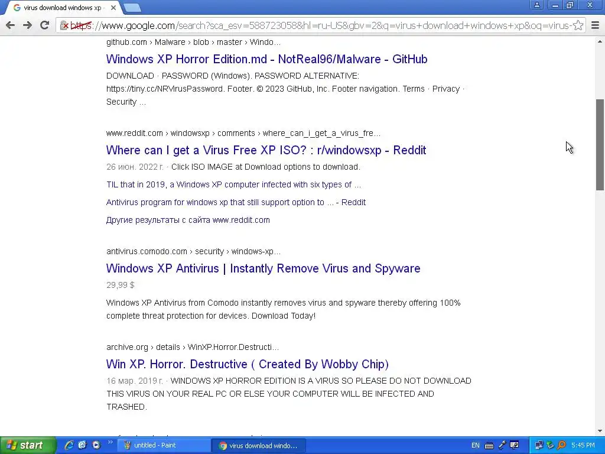Screen dimensions: 605x454
Task: Click the language bar microphone icon
Action: (x=502, y=446)
